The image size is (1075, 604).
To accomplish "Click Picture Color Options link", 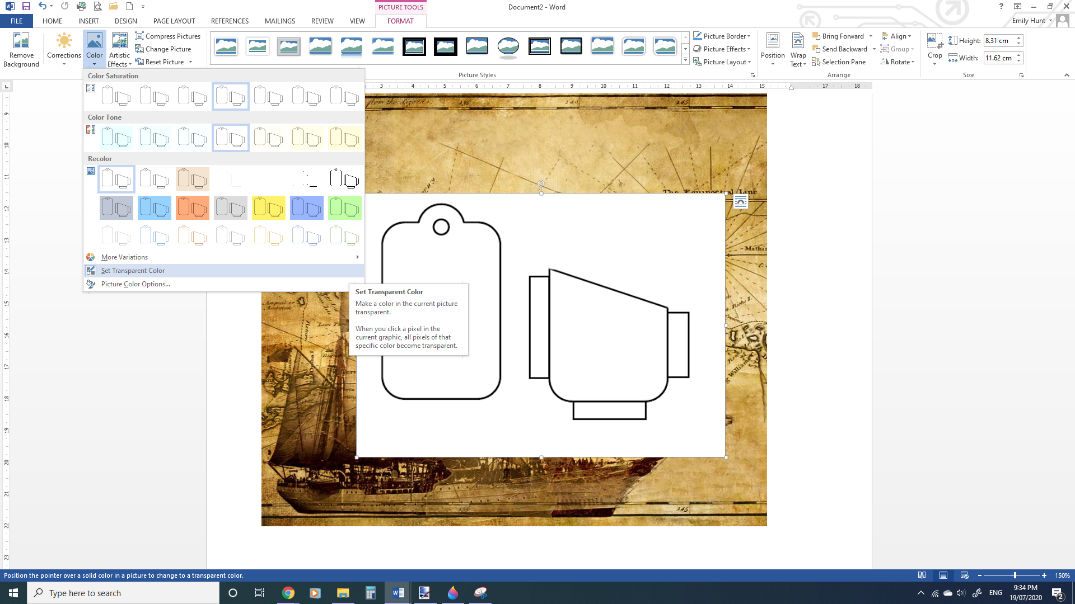I will click(x=135, y=284).
